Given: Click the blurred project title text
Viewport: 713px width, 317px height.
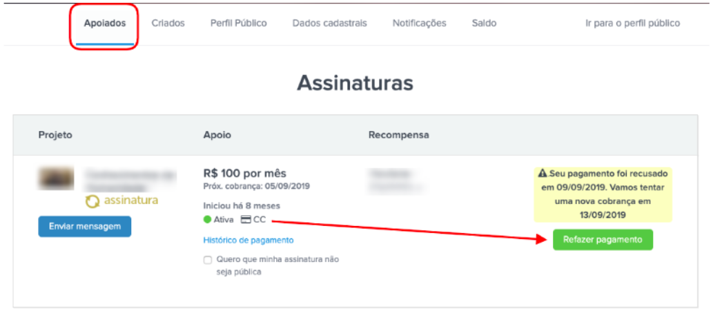Looking at the screenshot, I should point(130,181).
